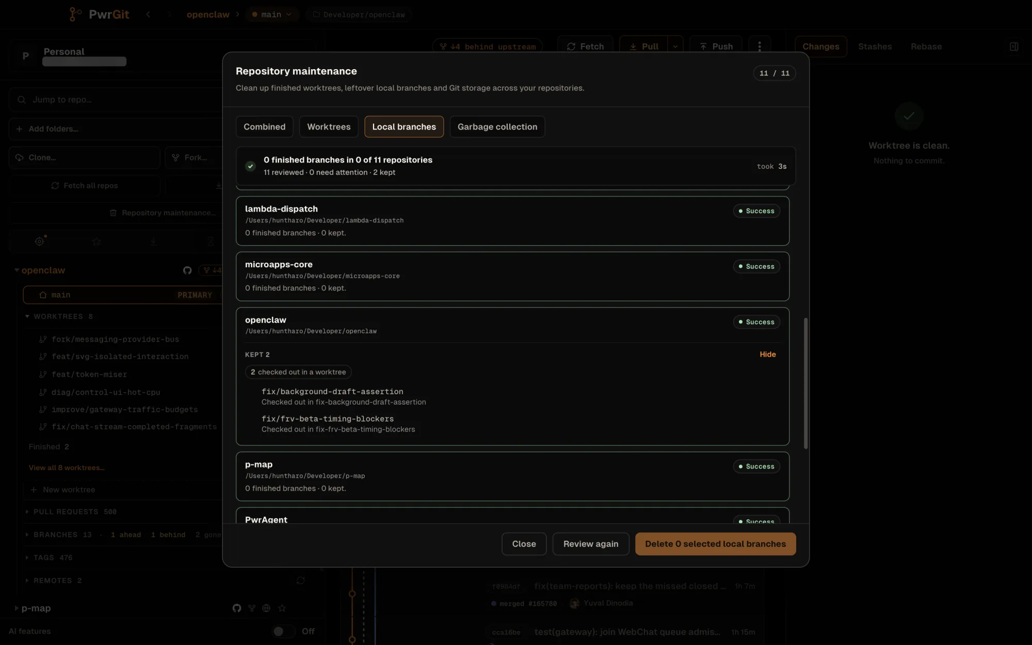The height and width of the screenshot is (645, 1032).
Task: Close the Repository maintenance dialog
Action: tap(524, 544)
